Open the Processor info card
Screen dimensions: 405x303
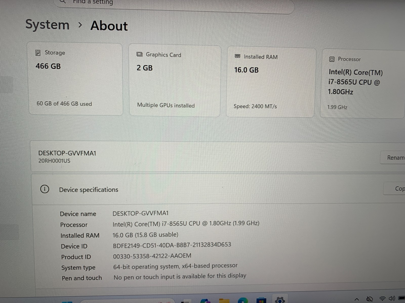pyautogui.click(x=362, y=84)
